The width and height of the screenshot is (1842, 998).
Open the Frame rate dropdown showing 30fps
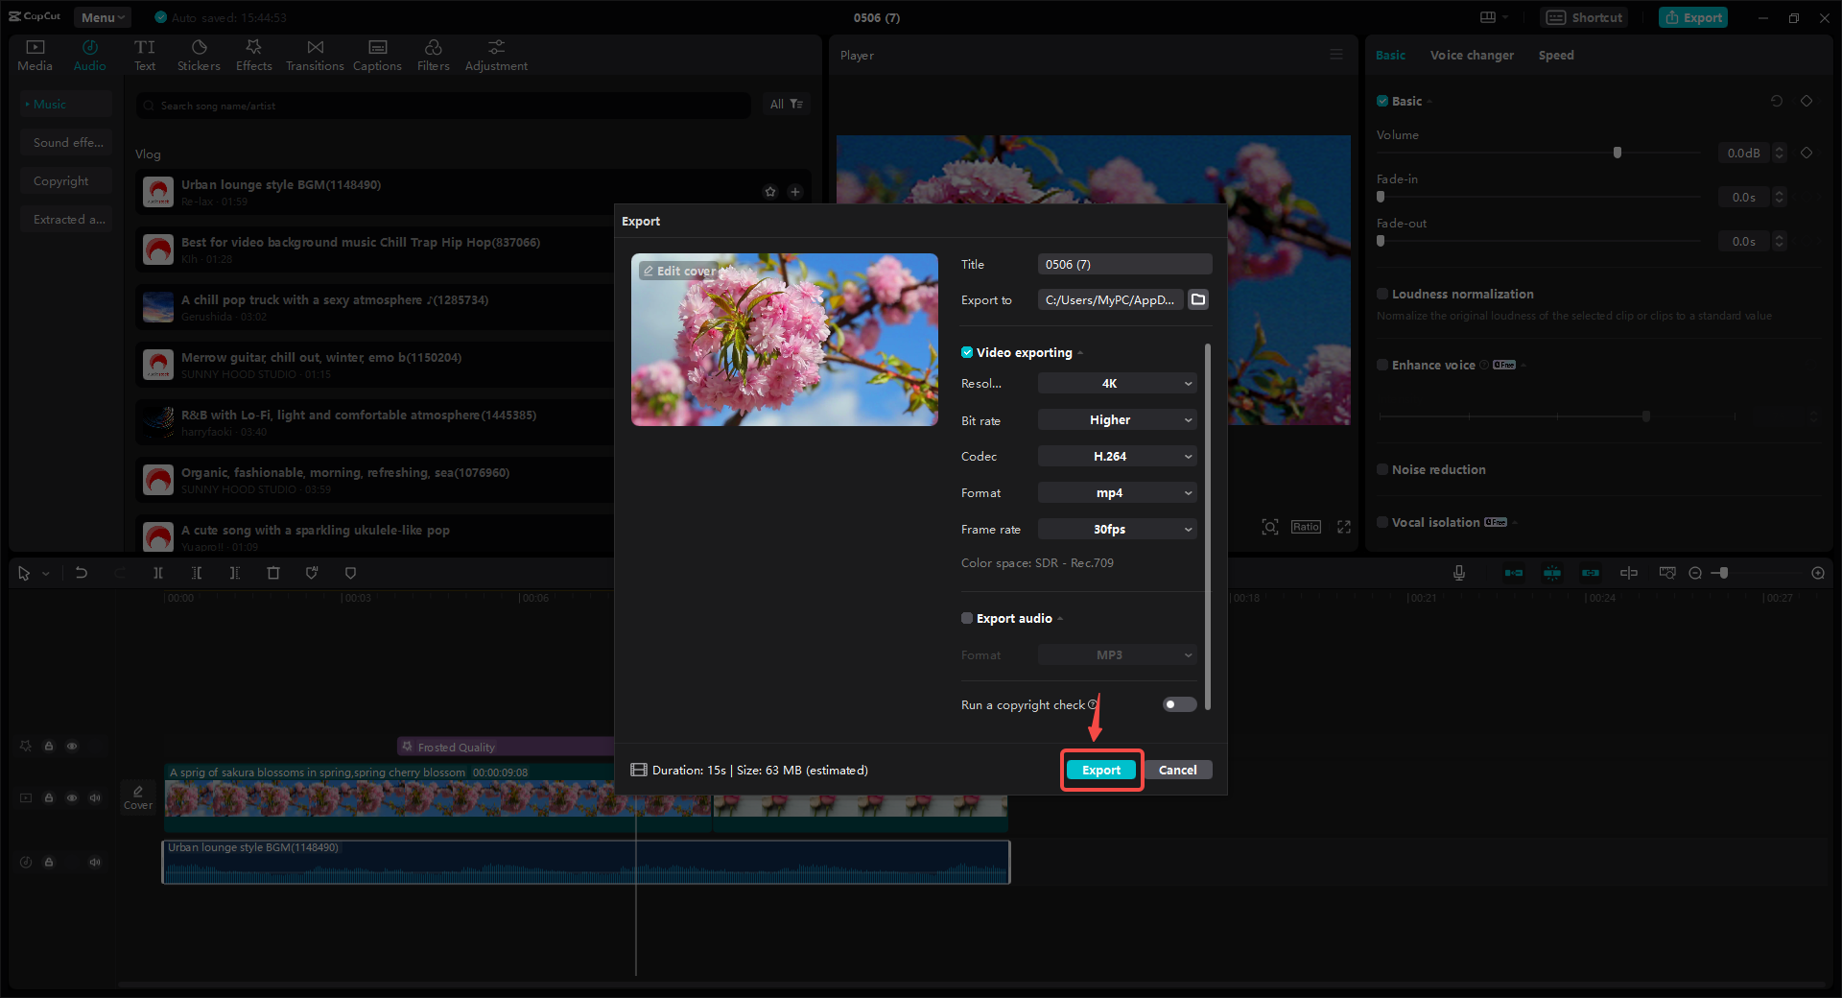(x=1116, y=529)
